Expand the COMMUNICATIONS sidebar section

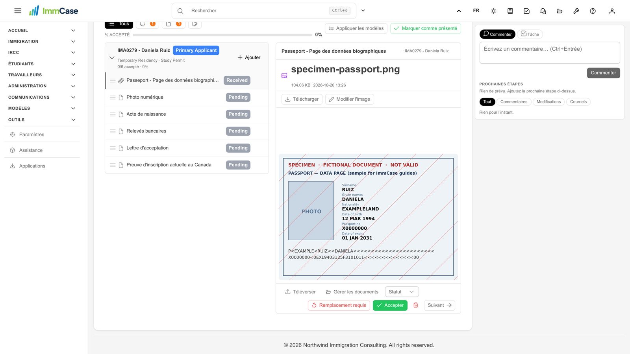[x=42, y=97]
